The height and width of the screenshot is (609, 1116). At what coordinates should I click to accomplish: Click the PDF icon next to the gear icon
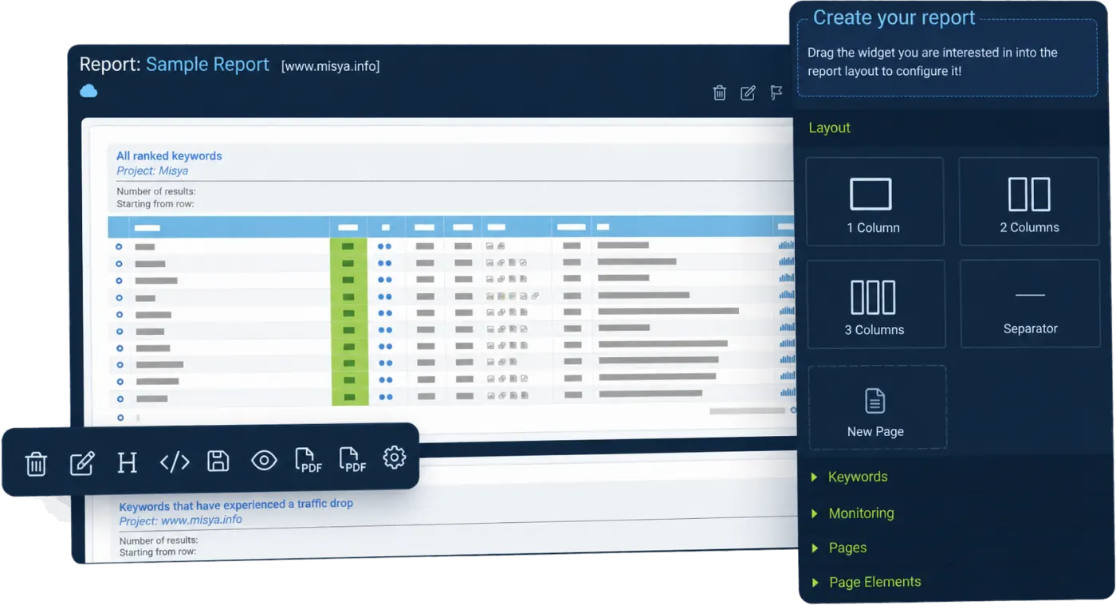352,459
